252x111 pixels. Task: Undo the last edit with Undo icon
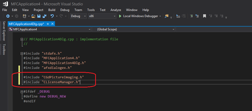tap(52, 16)
